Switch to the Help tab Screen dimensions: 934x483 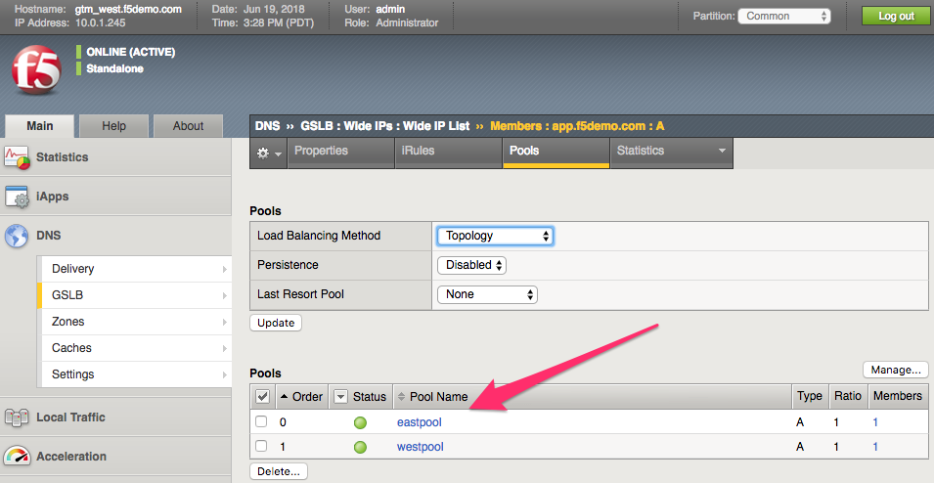pyautogui.click(x=113, y=126)
